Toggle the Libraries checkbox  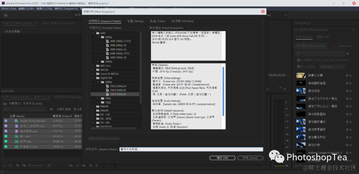tap(299, 66)
